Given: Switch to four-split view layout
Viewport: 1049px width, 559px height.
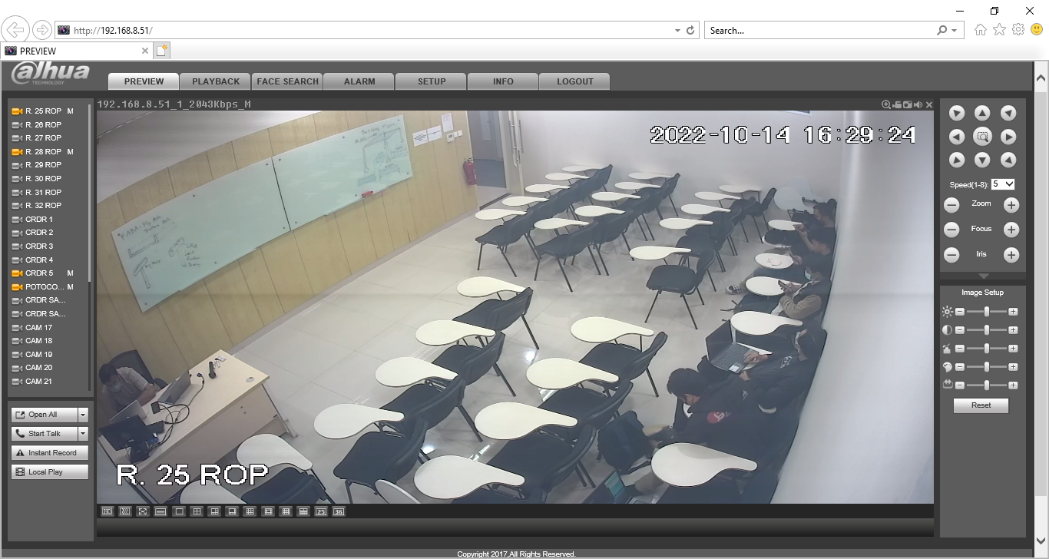Looking at the screenshot, I should tap(197, 511).
